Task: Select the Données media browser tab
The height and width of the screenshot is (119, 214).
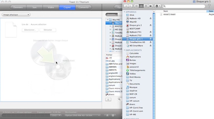Action: [111, 14]
